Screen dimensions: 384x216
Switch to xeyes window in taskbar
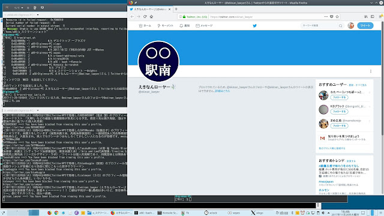click(234, 213)
